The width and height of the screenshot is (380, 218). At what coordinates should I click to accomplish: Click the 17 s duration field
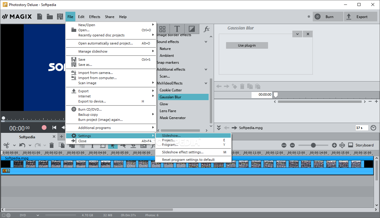[x=362, y=128]
